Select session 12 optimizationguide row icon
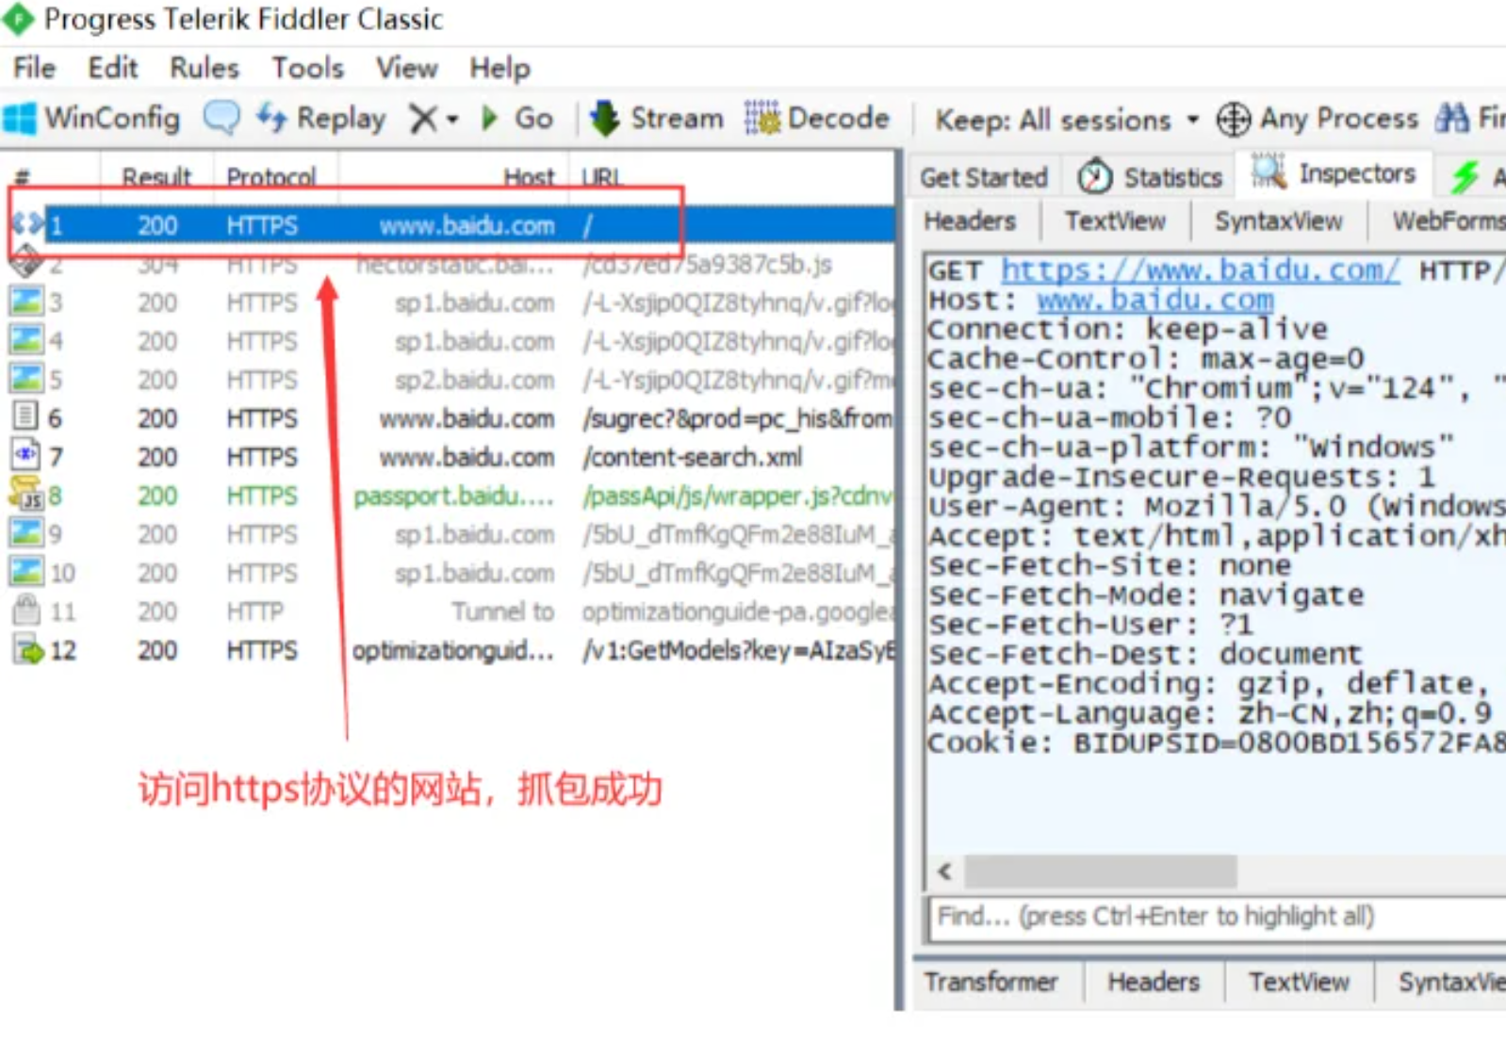Viewport: 1506px width, 1059px height. coord(27,650)
